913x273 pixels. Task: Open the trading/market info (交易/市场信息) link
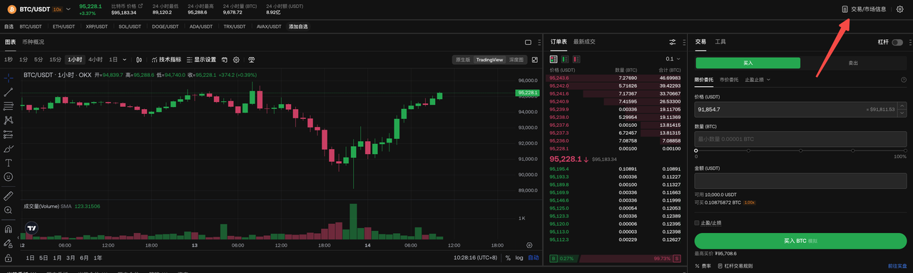864,9
